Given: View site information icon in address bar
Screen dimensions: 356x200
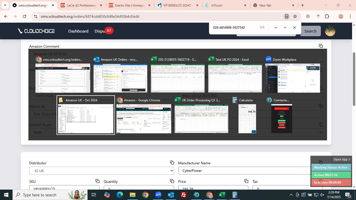Looking at the screenshot, I should (x=36, y=16).
